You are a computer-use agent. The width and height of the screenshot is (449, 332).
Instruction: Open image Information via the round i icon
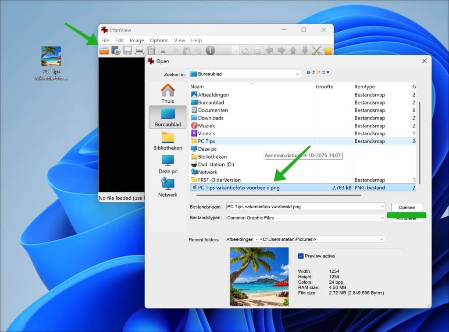(x=210, y=51)
